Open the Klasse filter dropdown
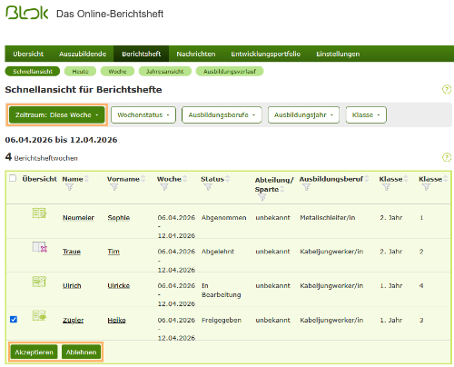The image size is (454, 367). [x=366, y=114]
